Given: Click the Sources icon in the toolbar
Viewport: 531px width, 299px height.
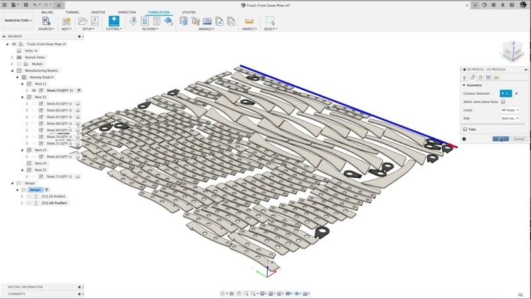Looking at the screenshot, I should tap(46, 21).
